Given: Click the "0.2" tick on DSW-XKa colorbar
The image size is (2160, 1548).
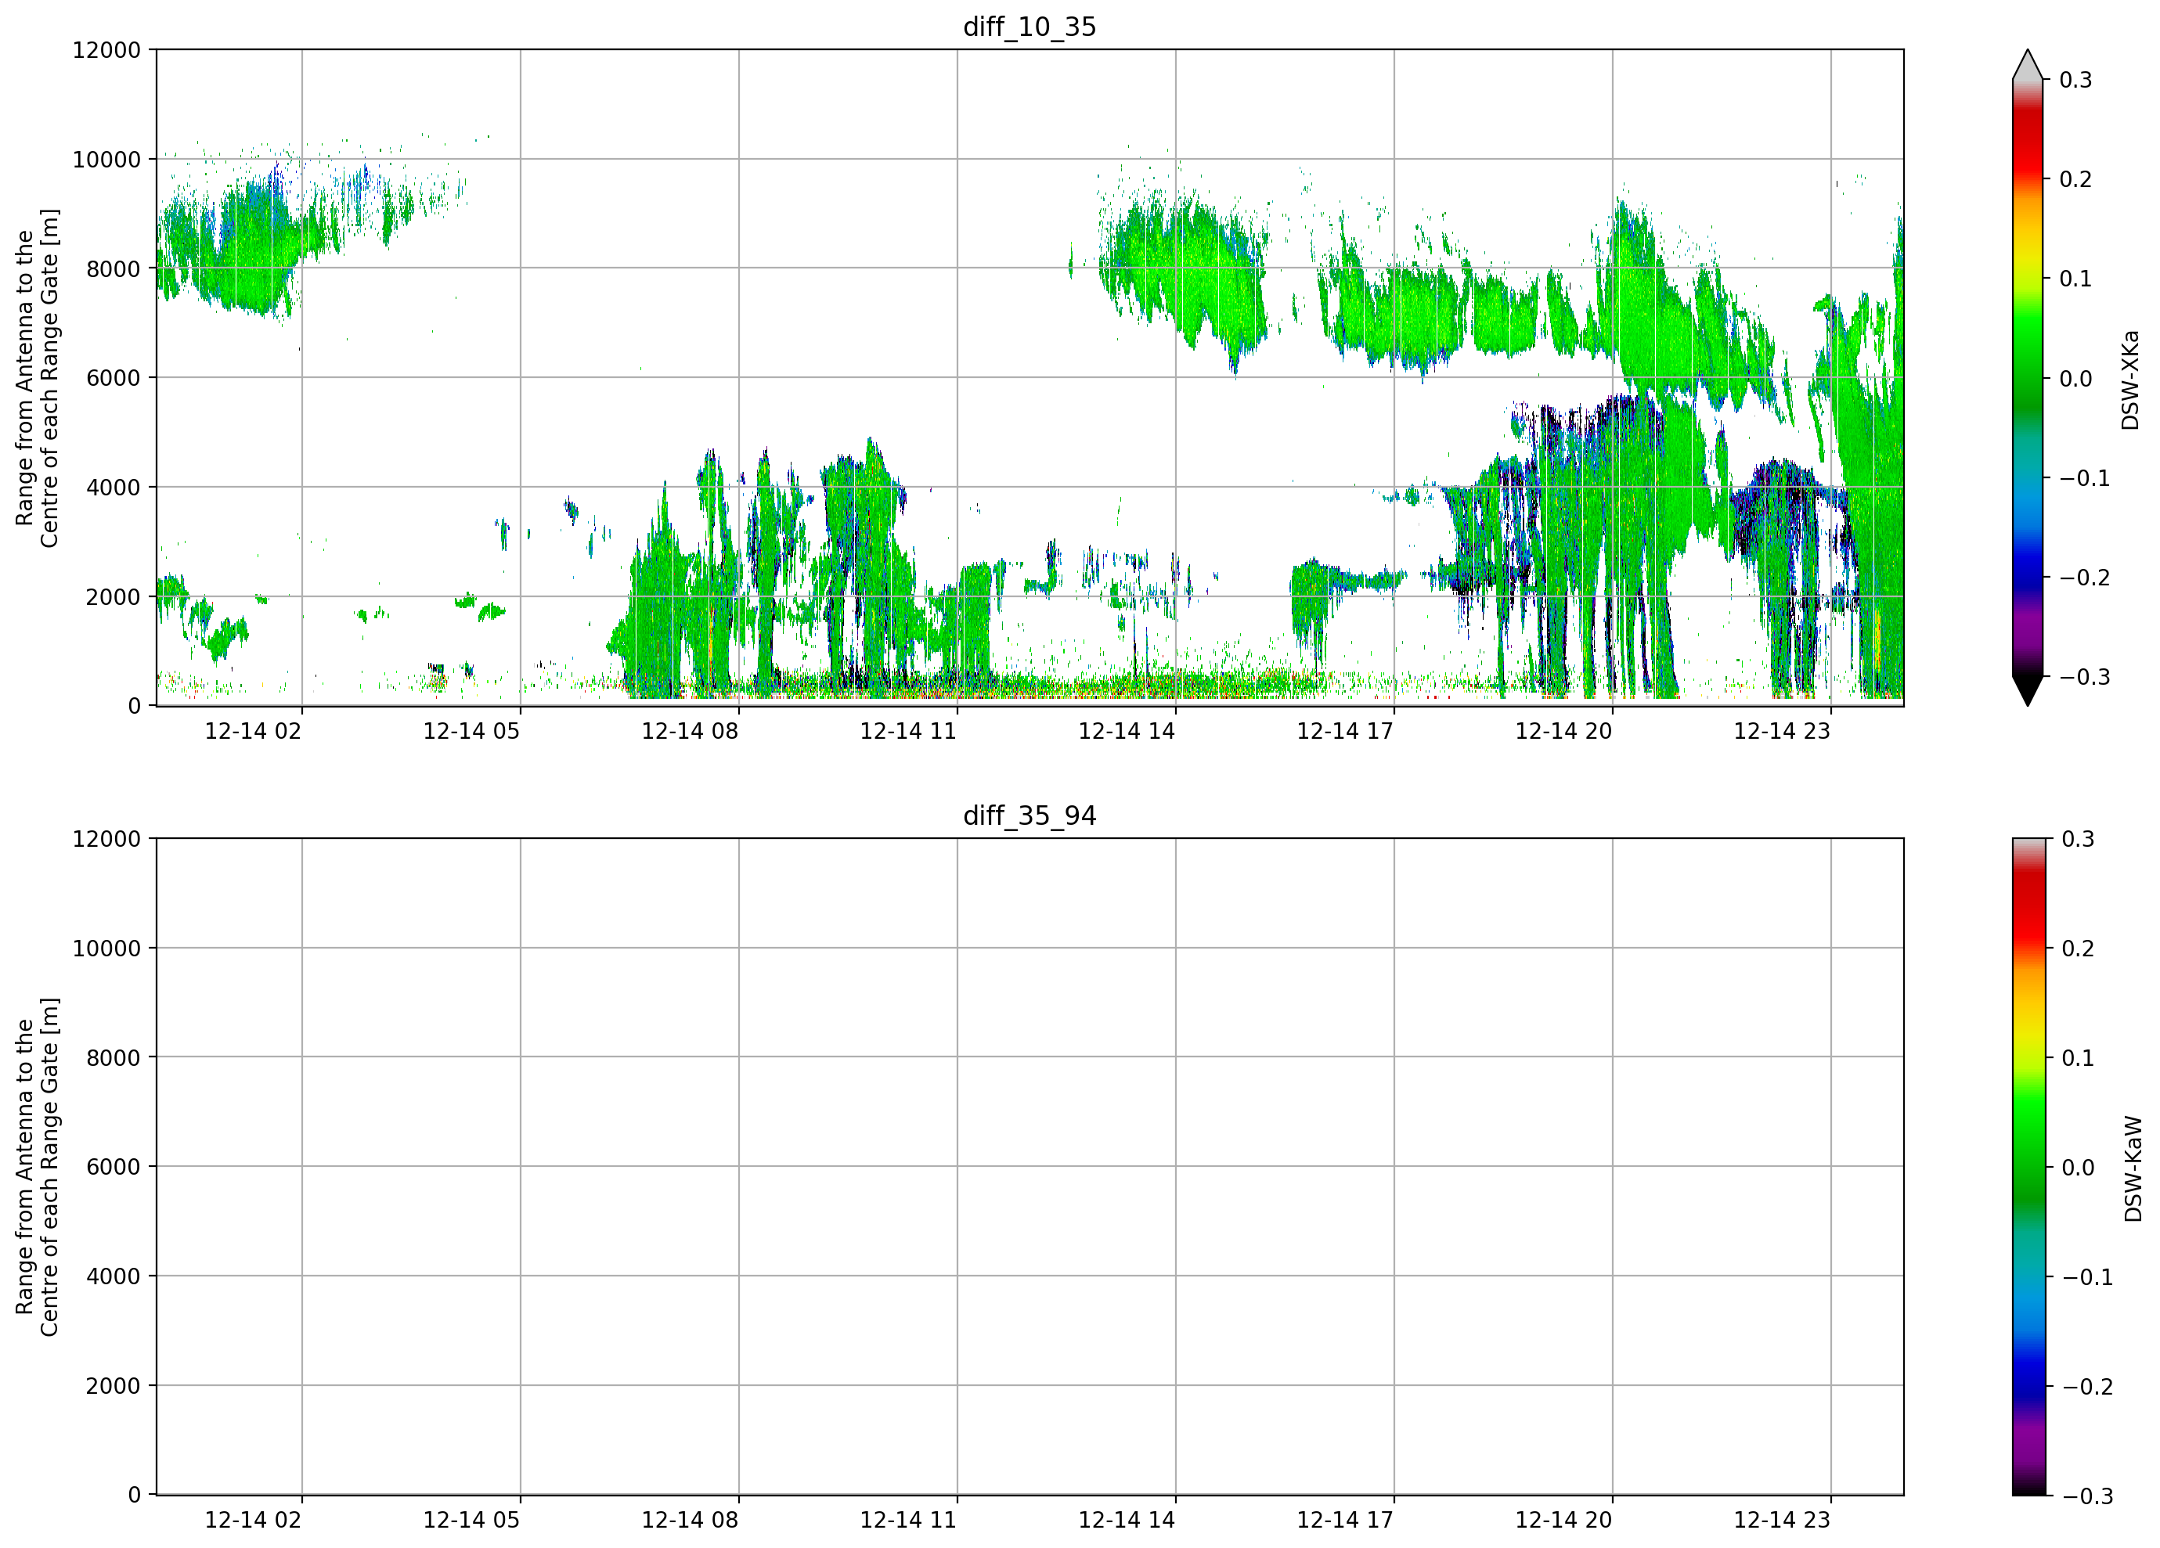Looking at the screenshot, I should click(x=2075, y=179).
